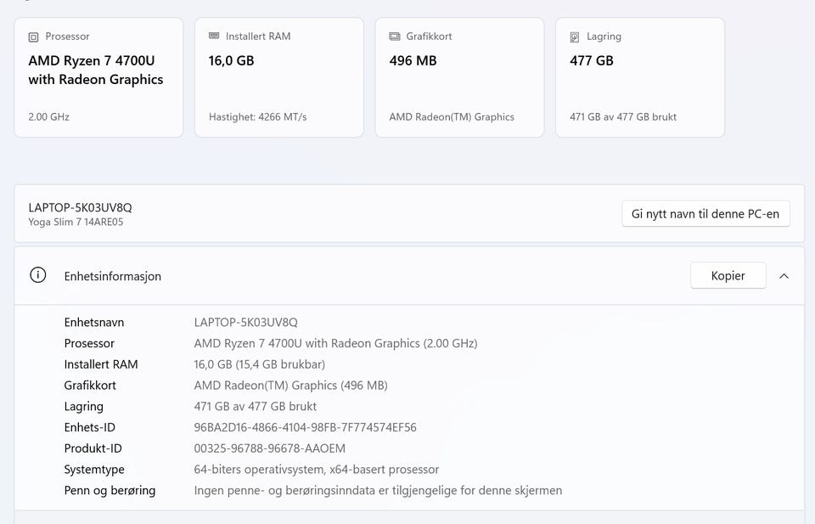Click the Systemtype value text
The height and width of the screenshot is (524, 815).
[x=317, y=470]
